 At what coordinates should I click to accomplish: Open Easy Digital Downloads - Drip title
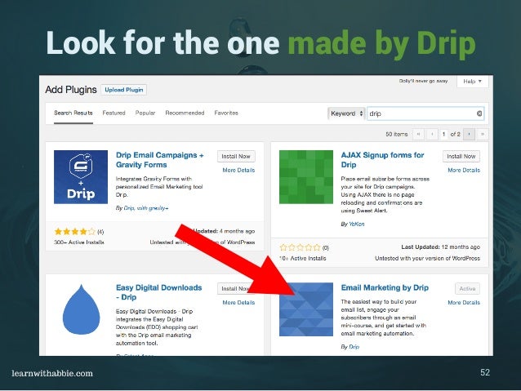tap(158, 292)
